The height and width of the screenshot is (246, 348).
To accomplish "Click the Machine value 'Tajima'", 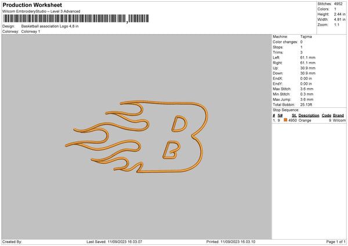I will (306, 37).
